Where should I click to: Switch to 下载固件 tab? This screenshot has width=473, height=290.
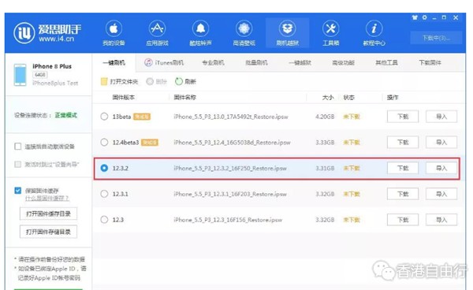[430, 63]
